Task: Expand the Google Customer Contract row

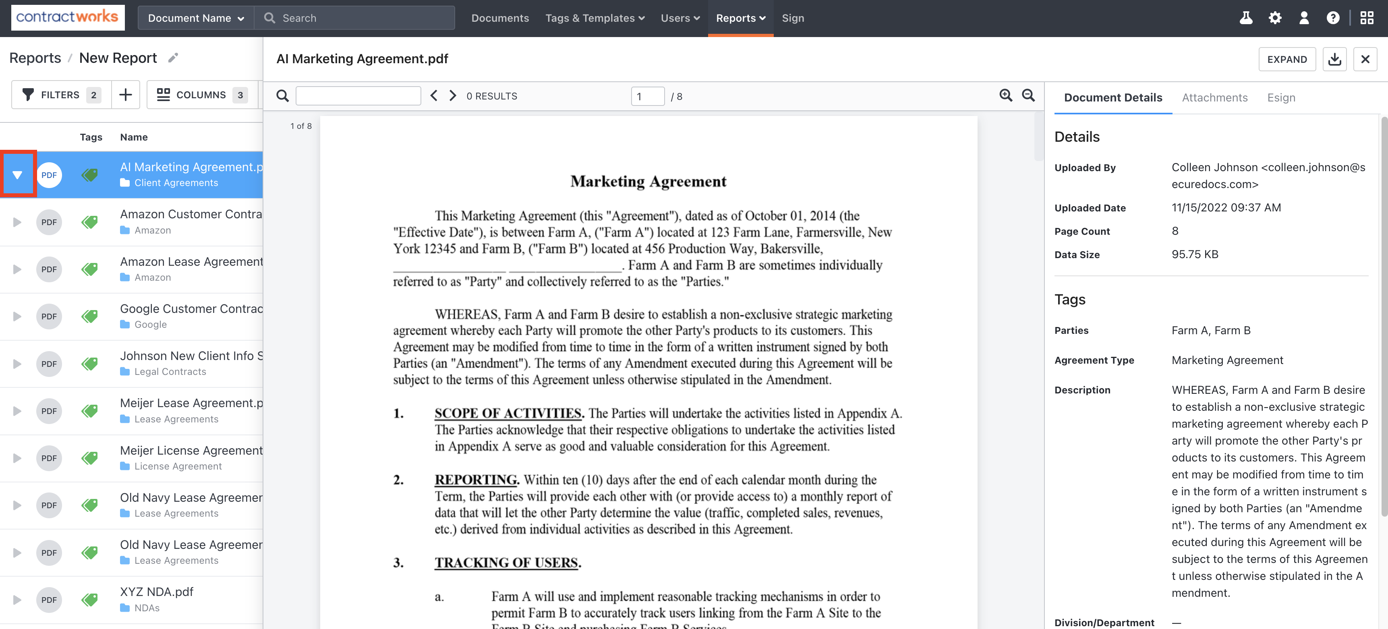Action: pos(17,316)
